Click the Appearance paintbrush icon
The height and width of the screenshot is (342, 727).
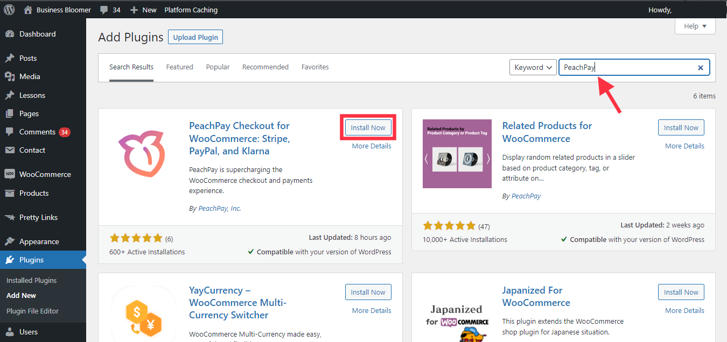click(10, 241)
